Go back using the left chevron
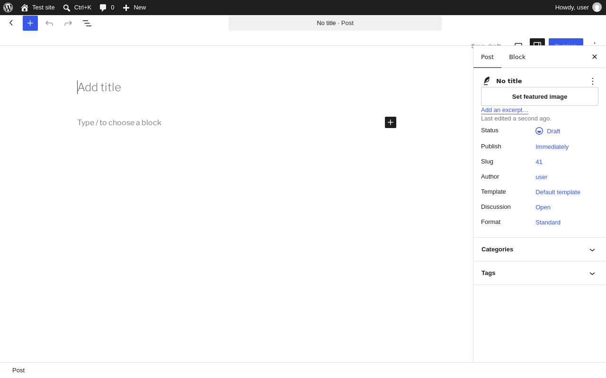 click(x=11, y=23)
